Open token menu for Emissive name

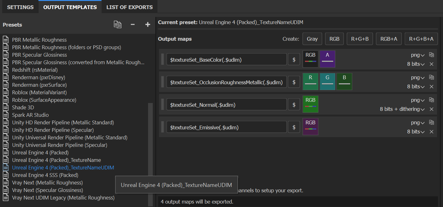294,127
